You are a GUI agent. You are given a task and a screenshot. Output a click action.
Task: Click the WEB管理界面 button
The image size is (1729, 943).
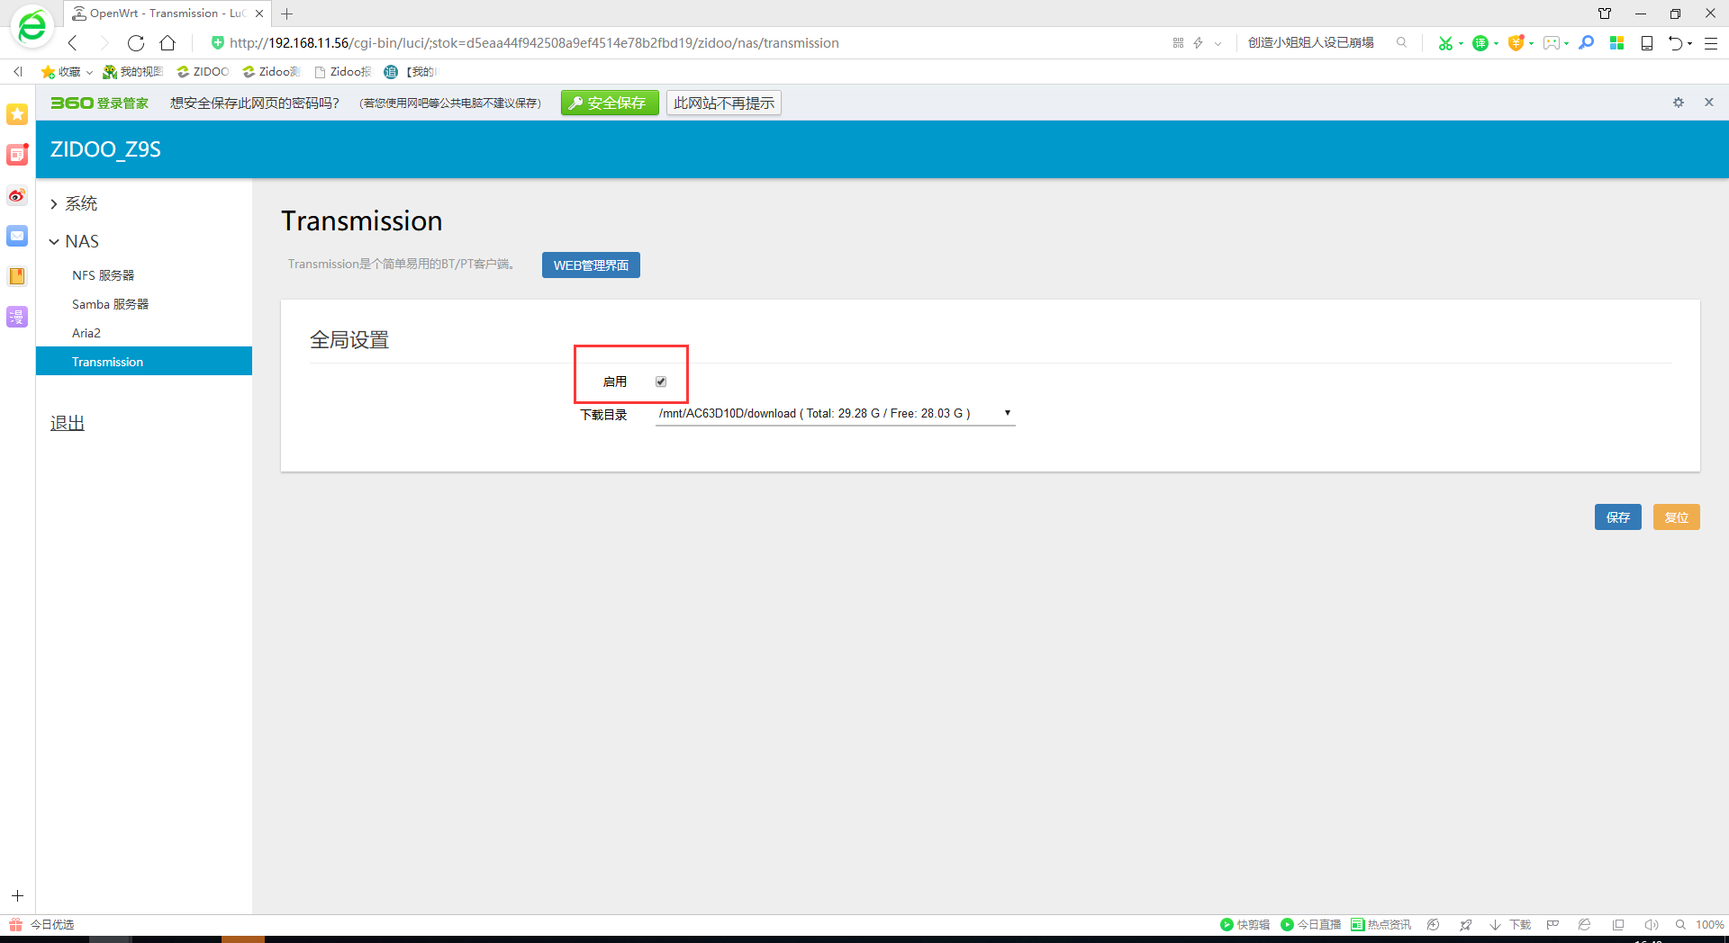pyautogui.click(x=591, y=265)
